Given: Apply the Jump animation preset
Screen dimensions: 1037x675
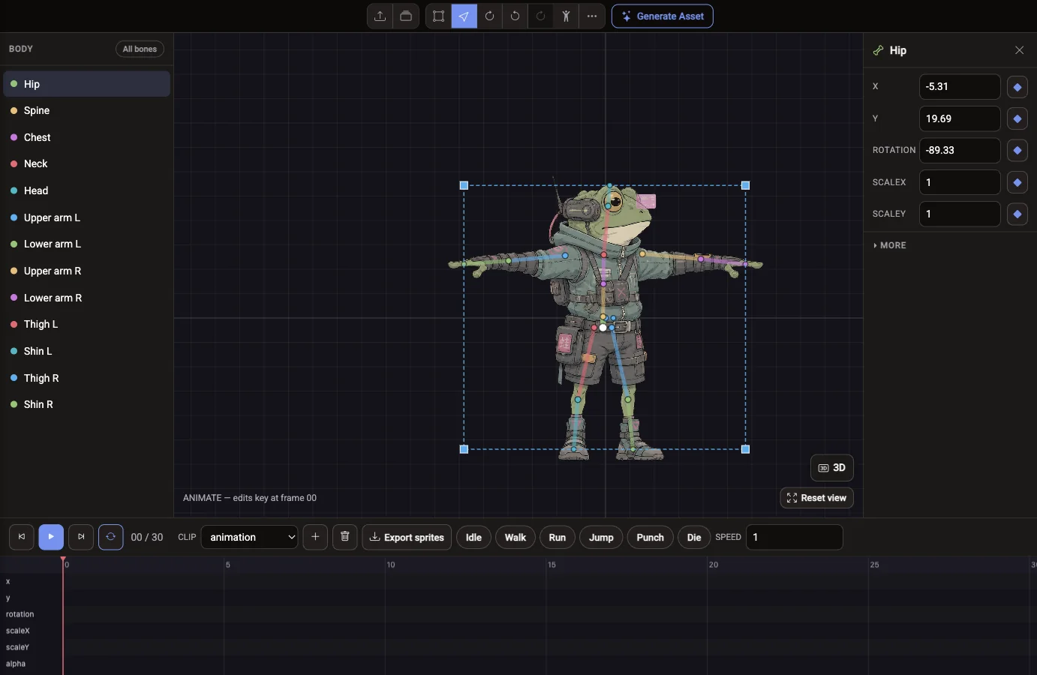Looking at the screenshot, I should (x=601, y=537).
